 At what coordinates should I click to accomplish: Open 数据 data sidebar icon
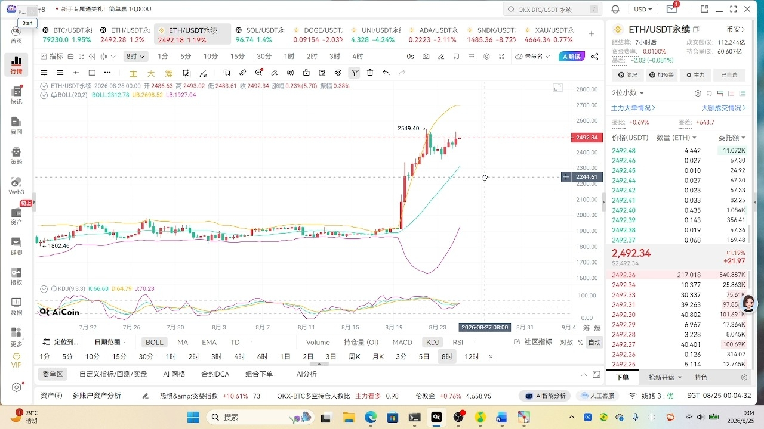pos(16,307)
